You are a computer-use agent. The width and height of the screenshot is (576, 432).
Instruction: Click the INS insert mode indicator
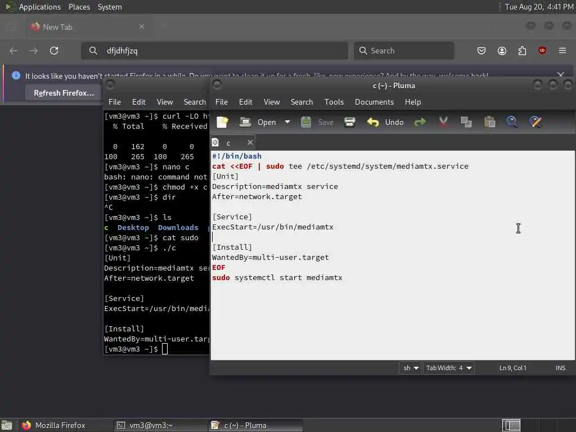click(560, 368)
